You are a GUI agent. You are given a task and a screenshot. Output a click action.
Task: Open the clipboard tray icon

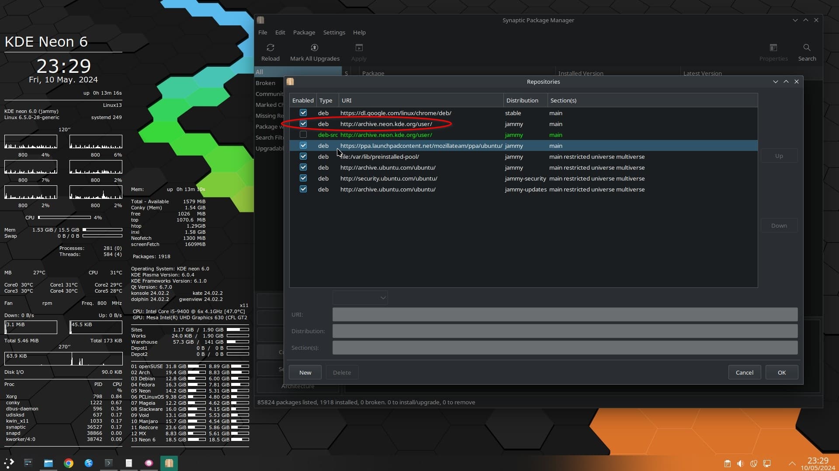727,463
